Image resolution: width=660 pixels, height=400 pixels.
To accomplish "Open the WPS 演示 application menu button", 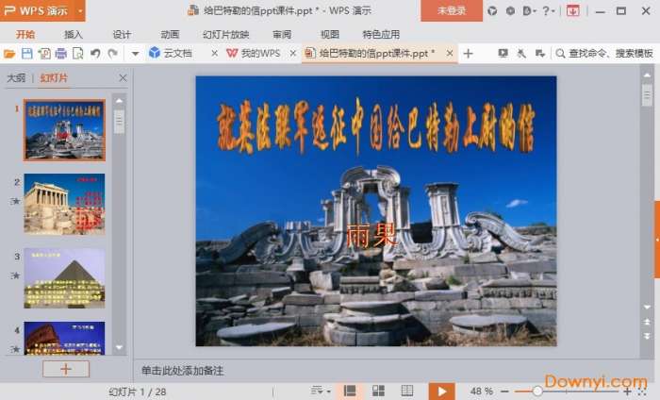I will pyautogui.click(x=38, y=10).
